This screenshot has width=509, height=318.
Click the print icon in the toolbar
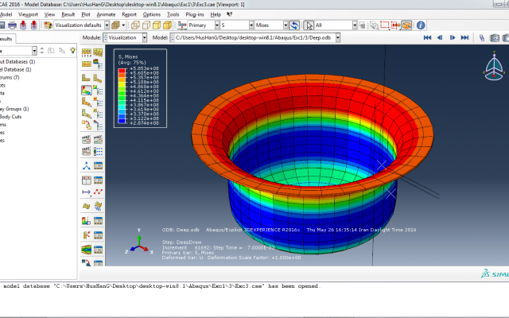coord(13,25)
